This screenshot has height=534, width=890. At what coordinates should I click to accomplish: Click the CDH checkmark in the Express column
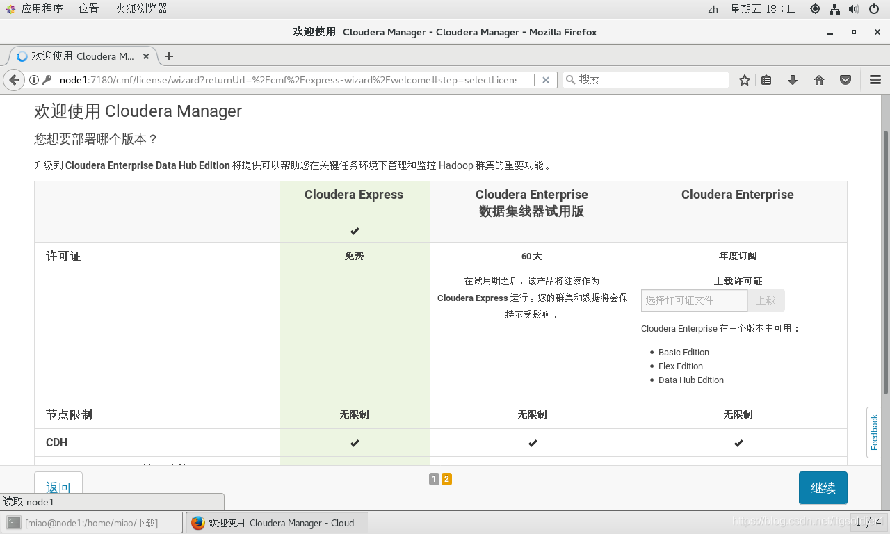click(x=355, y=443)
